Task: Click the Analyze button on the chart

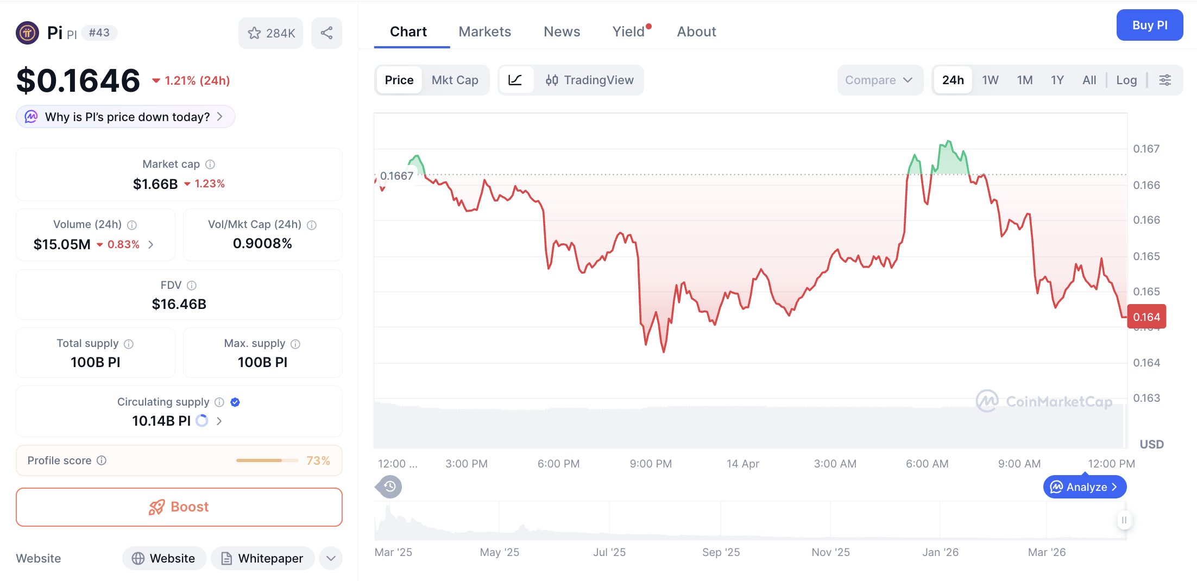Action: click(x=1085, y=487)
